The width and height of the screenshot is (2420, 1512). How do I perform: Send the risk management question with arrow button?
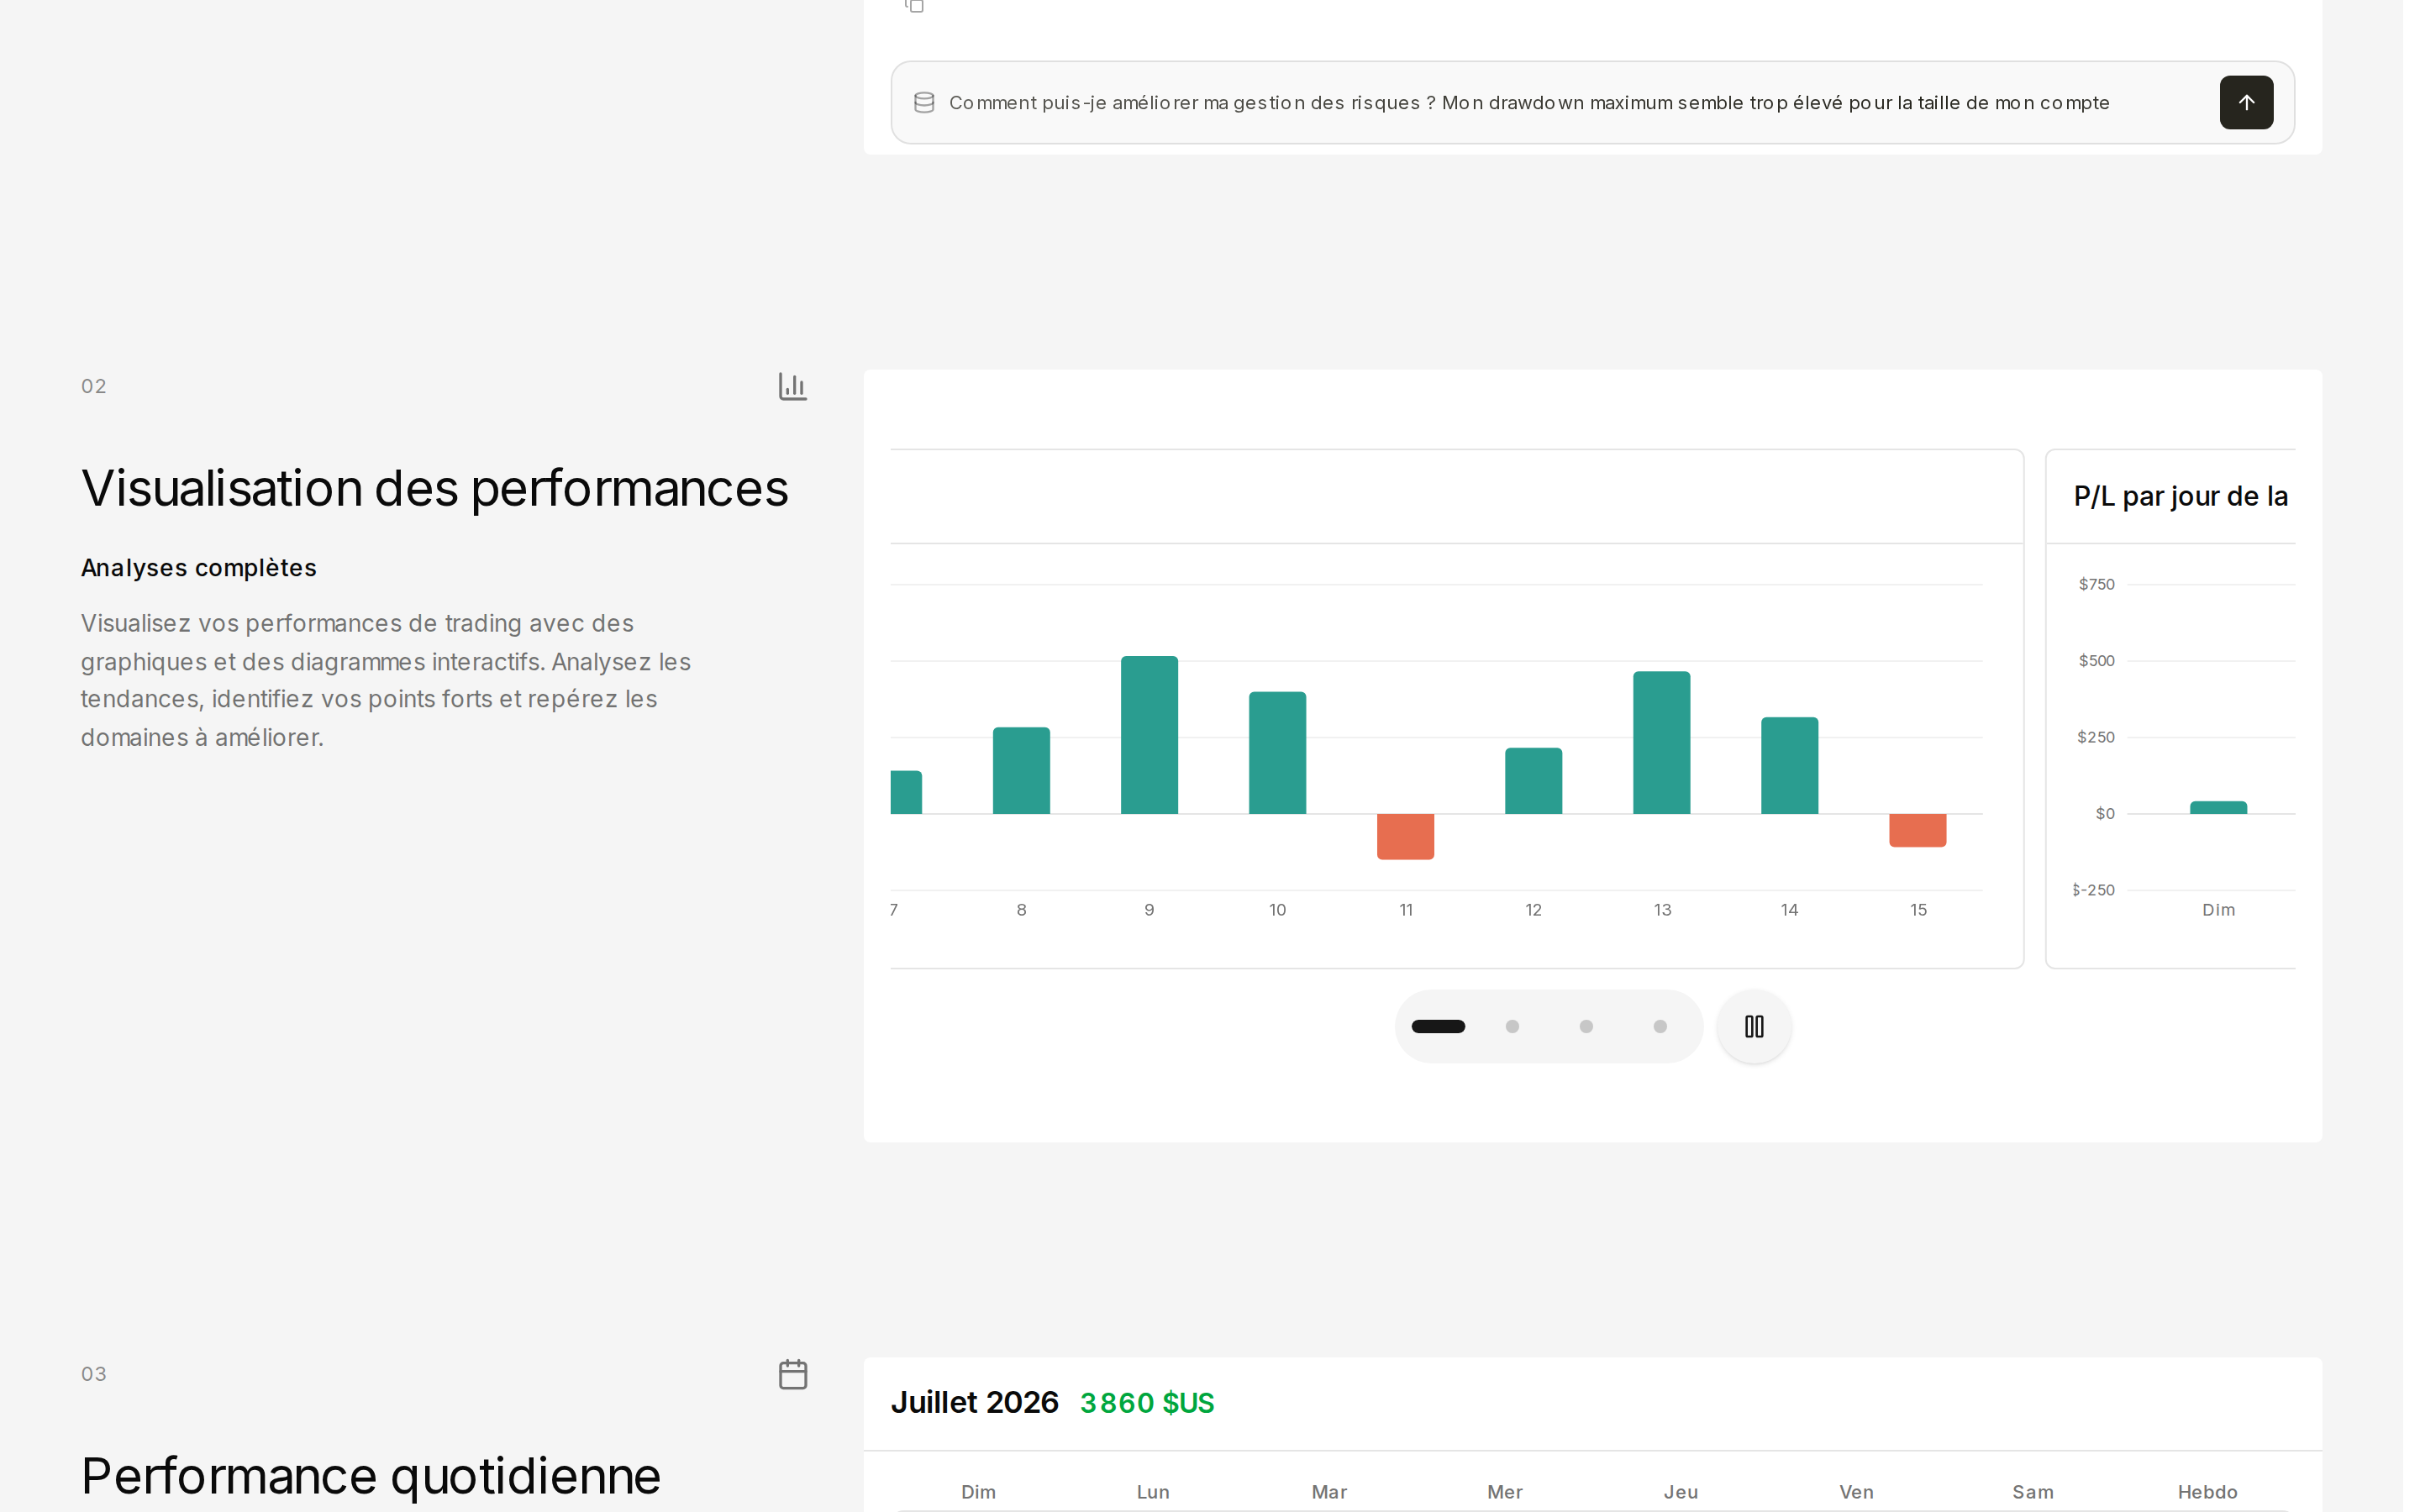2246,102
